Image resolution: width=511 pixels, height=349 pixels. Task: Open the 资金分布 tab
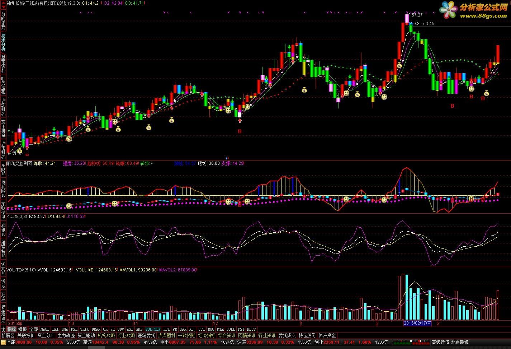point(46,335)
